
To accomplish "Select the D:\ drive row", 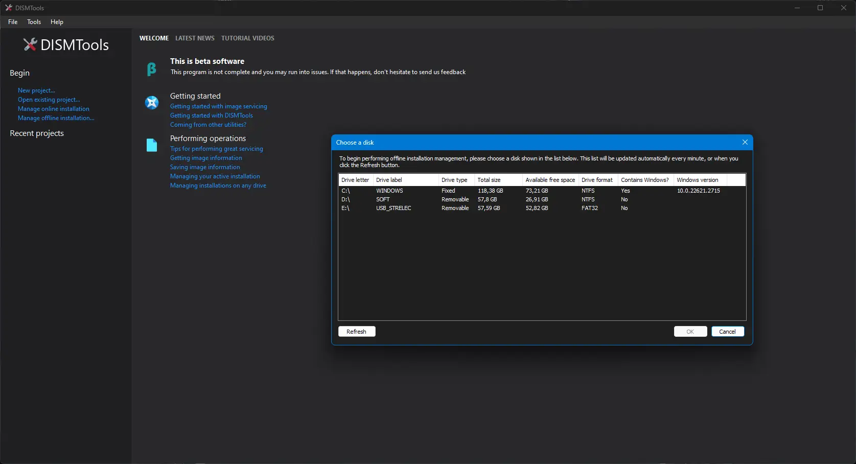I will tap(542, 199).
